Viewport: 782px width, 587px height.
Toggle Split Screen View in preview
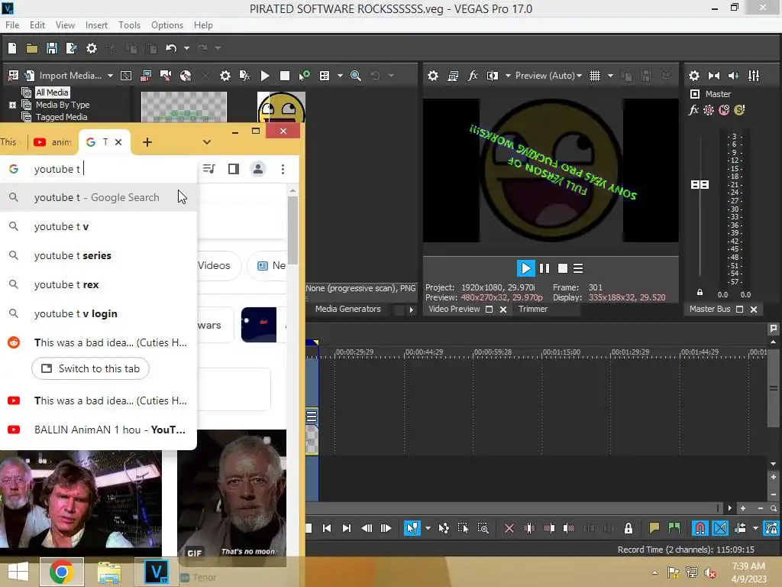click(493, 76)
